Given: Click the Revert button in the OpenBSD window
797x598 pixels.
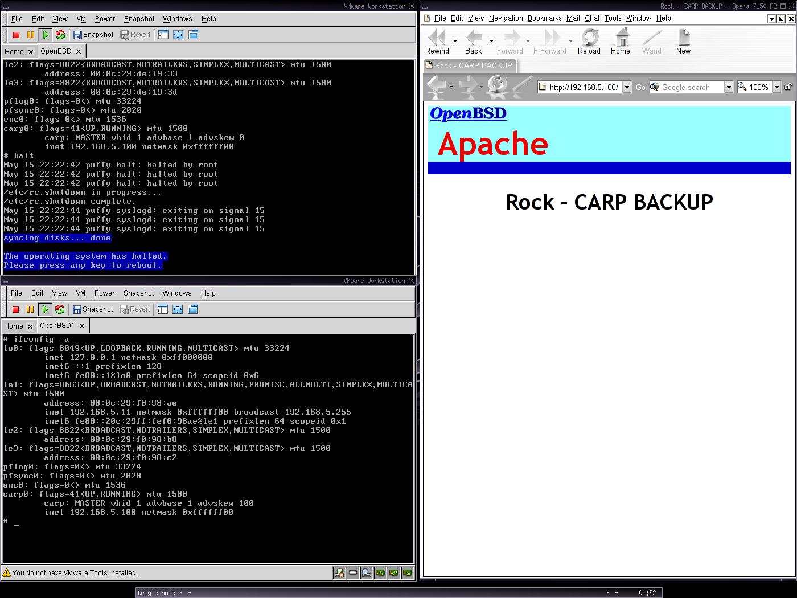Looking at the screenshot, I should pyautogui.click(x=135, y=35).
